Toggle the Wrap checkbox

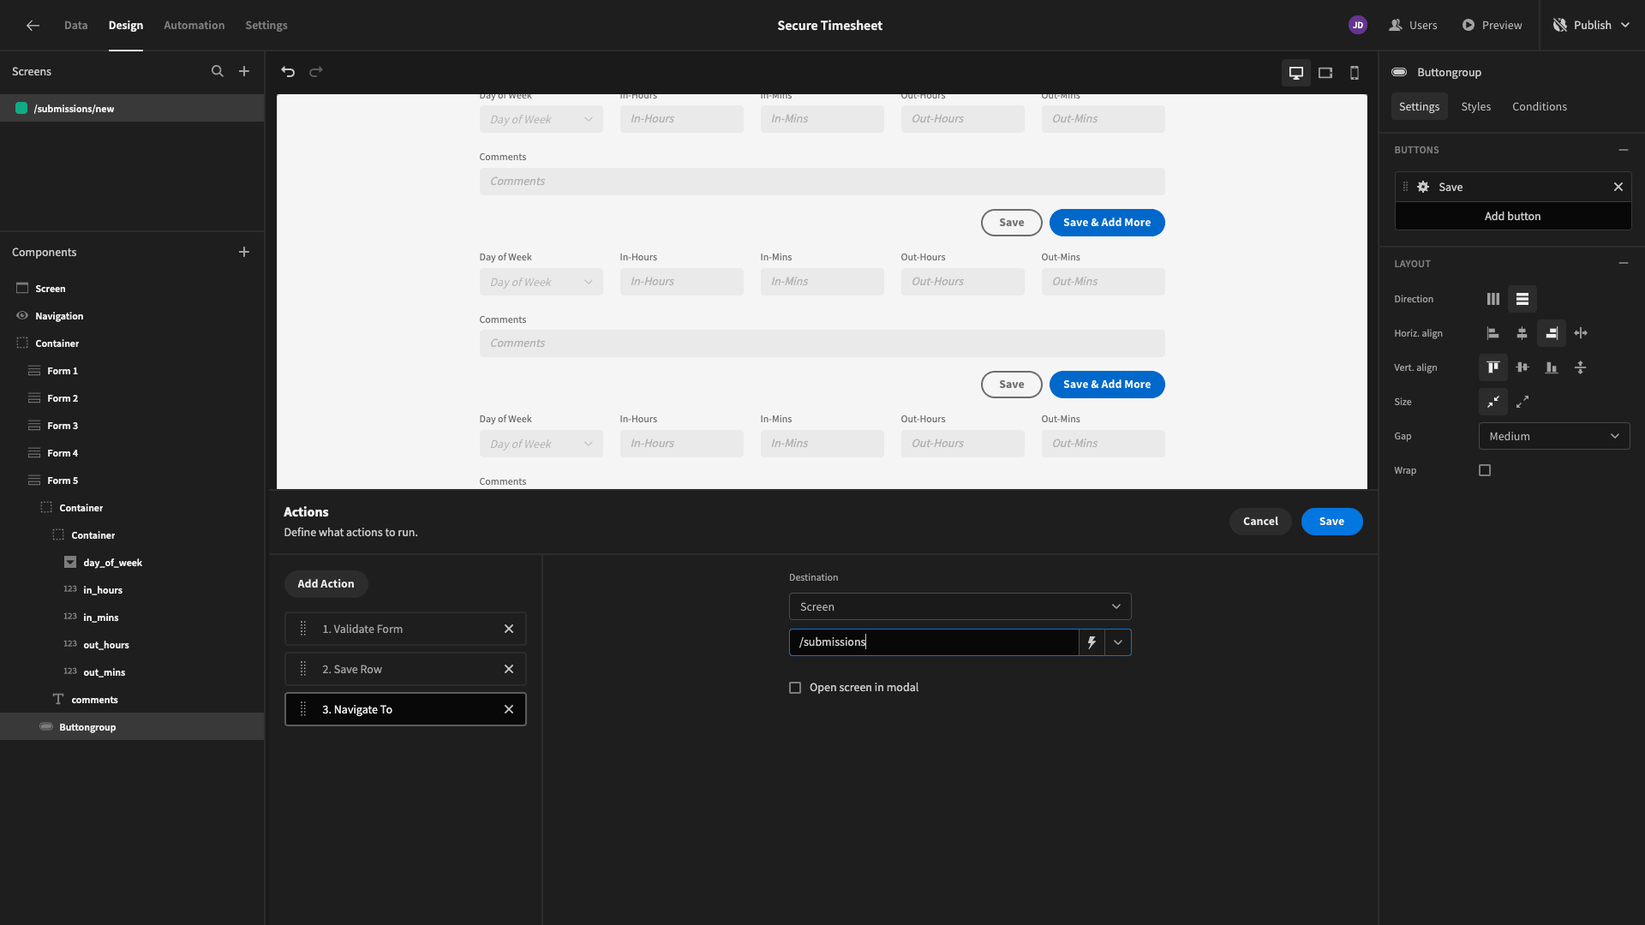click(1485, 470)
